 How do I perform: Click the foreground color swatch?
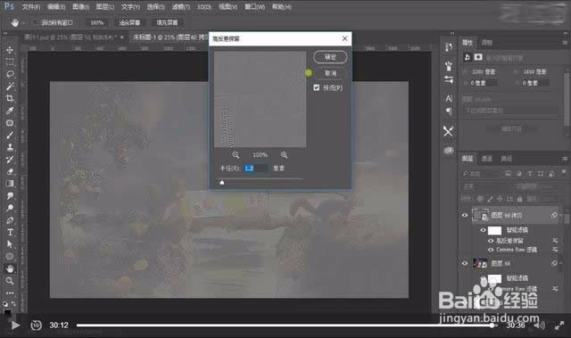pos(7,312)
